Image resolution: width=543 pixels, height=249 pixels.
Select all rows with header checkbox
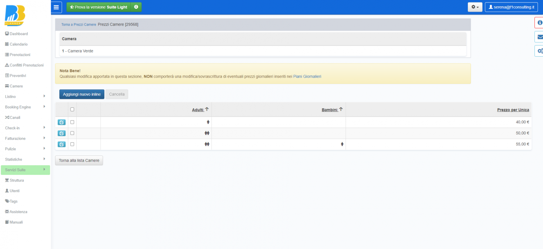[72, 109]
